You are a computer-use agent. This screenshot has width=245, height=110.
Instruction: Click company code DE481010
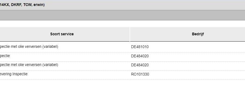click(x=140, y=47)
